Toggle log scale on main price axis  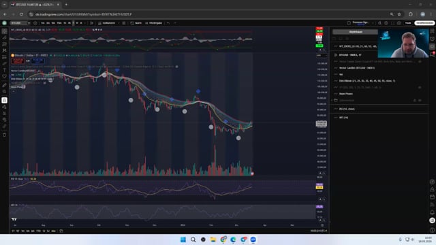tap(324, 173)
